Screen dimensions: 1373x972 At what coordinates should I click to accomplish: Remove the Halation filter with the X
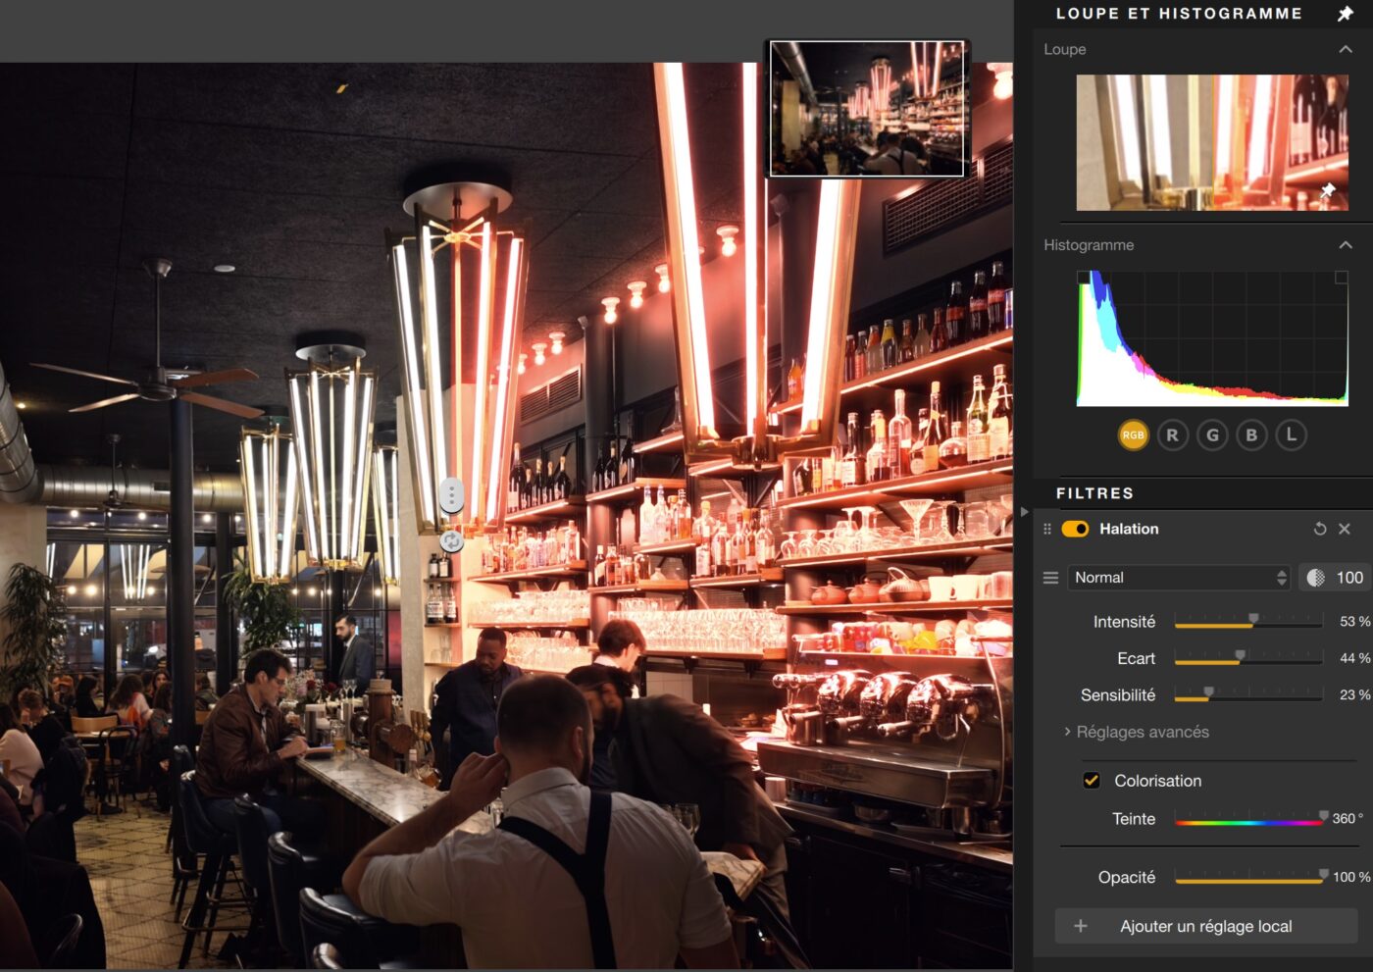pyautogui.click(x=1345, y=529)
